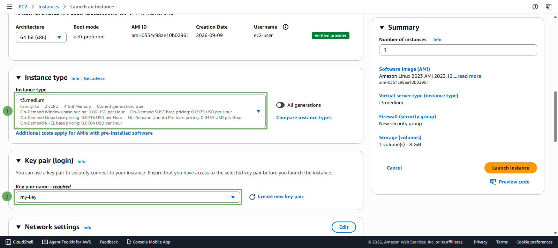558x248 pixels.
Task: Open CloudShell from the footer
Action: coord(20,242)
